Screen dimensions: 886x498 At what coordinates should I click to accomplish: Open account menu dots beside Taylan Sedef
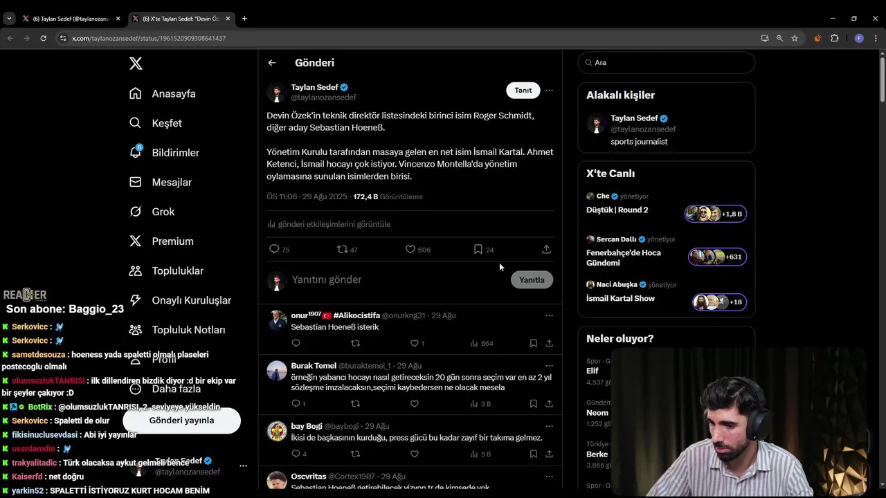coord(243,466)
